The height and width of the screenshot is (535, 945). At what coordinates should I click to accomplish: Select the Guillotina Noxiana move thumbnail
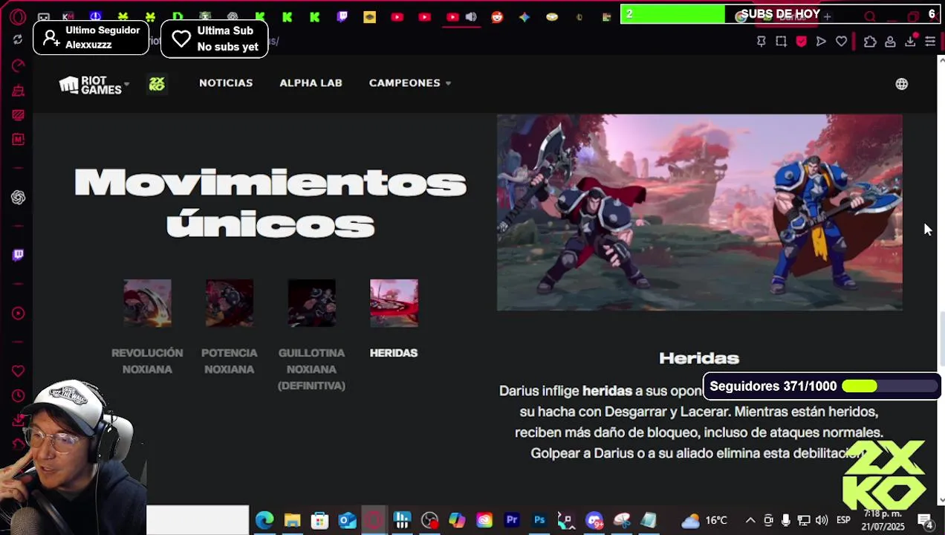(x=311, y=303)
